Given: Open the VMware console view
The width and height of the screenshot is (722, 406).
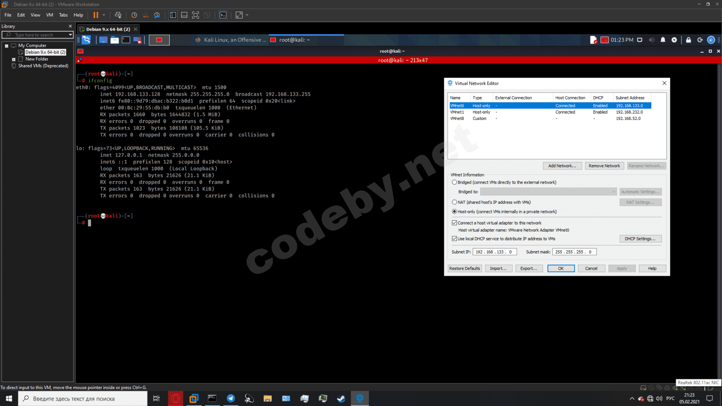Looking at the screenshot, I should tap(223, 15).
